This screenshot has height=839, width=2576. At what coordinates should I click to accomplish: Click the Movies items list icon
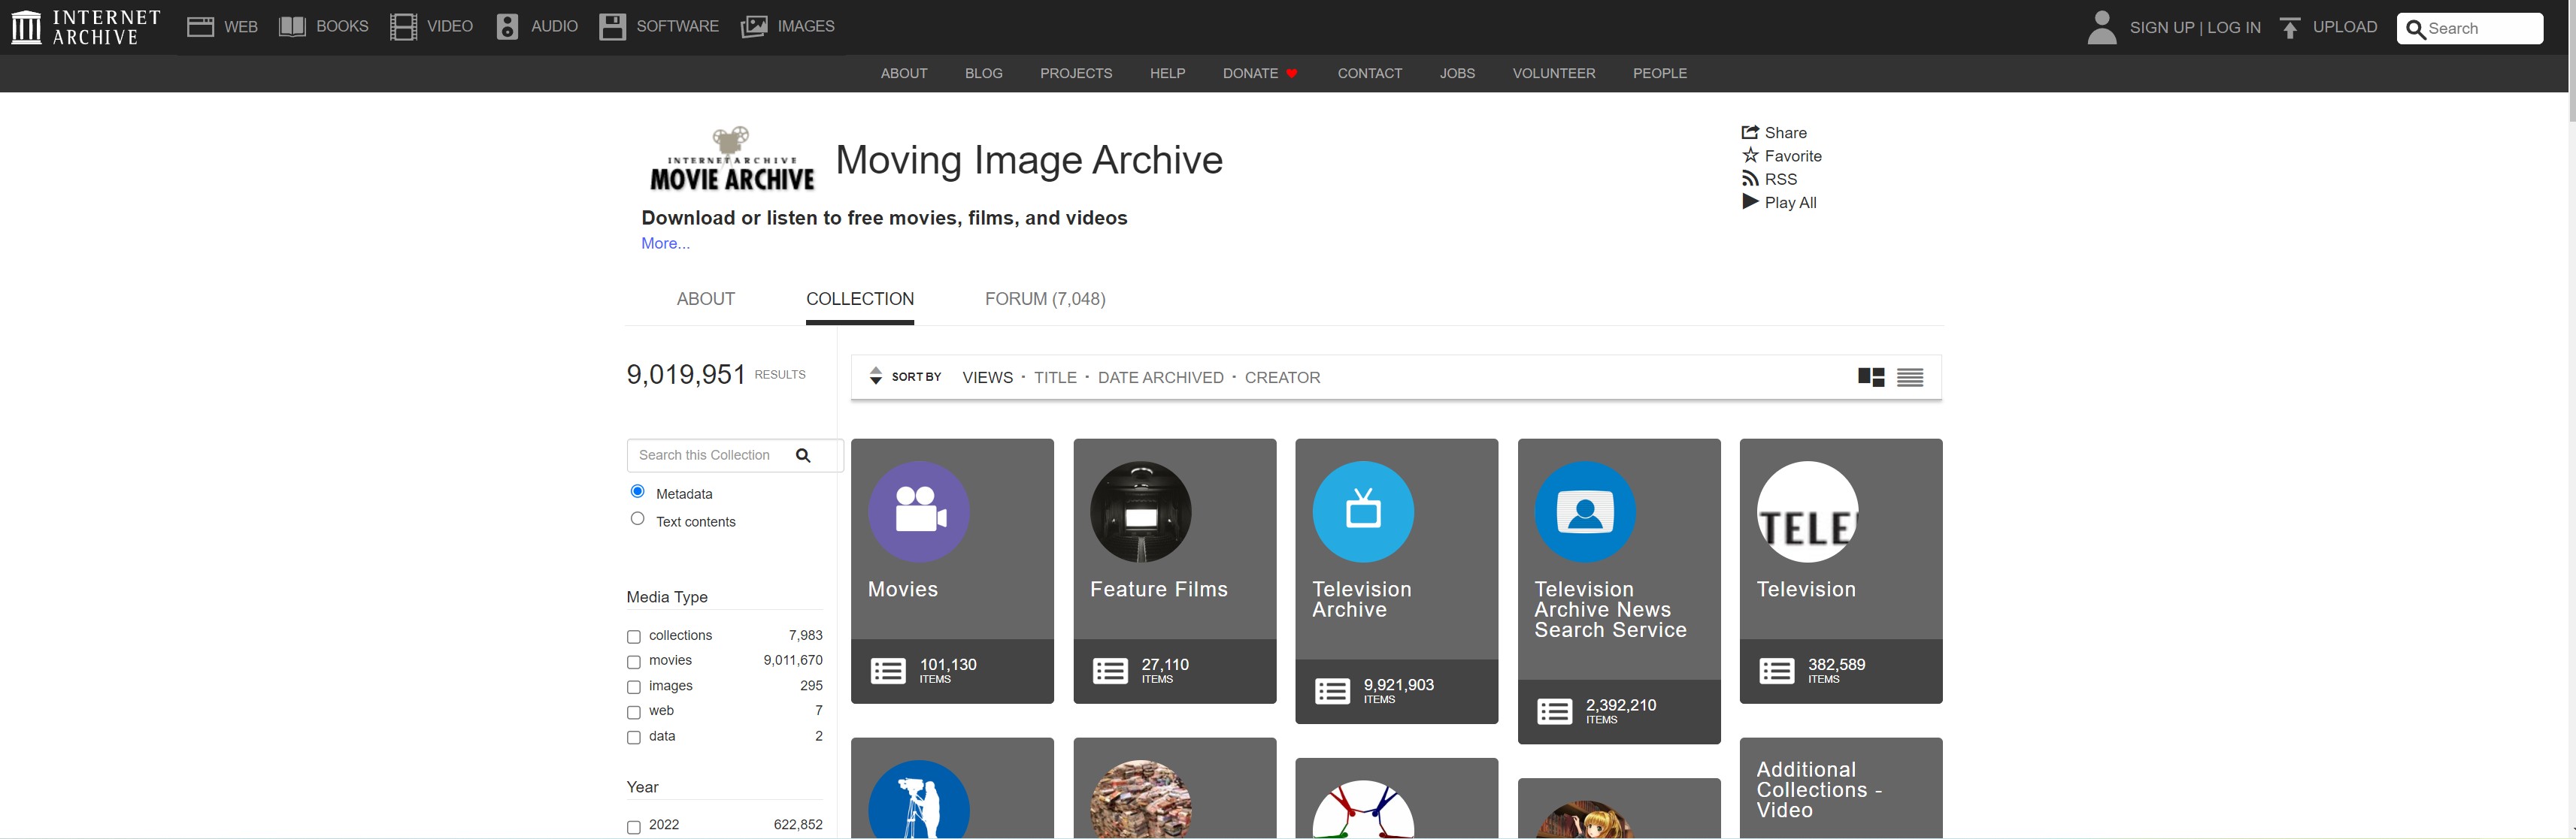[888, 672]
